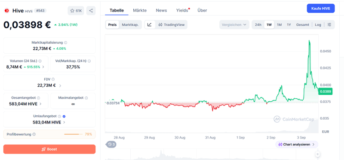
Task: Click the 0,03898 € price value
Action: tap(27, 25)
